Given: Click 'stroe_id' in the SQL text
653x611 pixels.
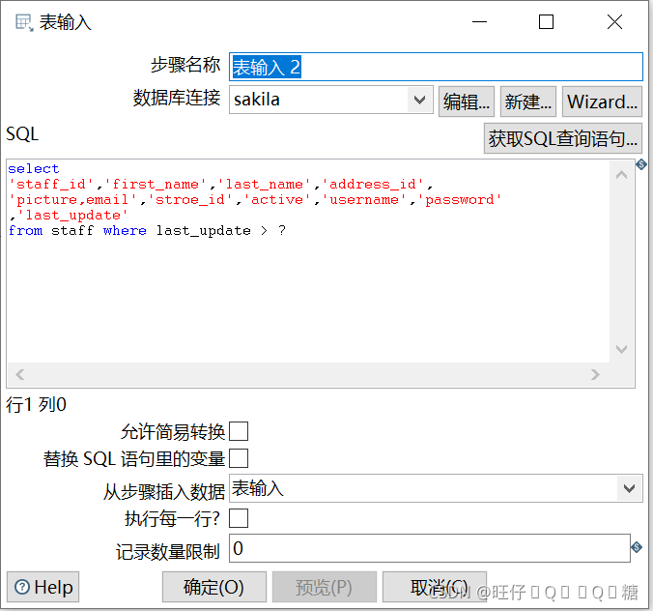Looking at the screenshot, I should pos(190,199).
